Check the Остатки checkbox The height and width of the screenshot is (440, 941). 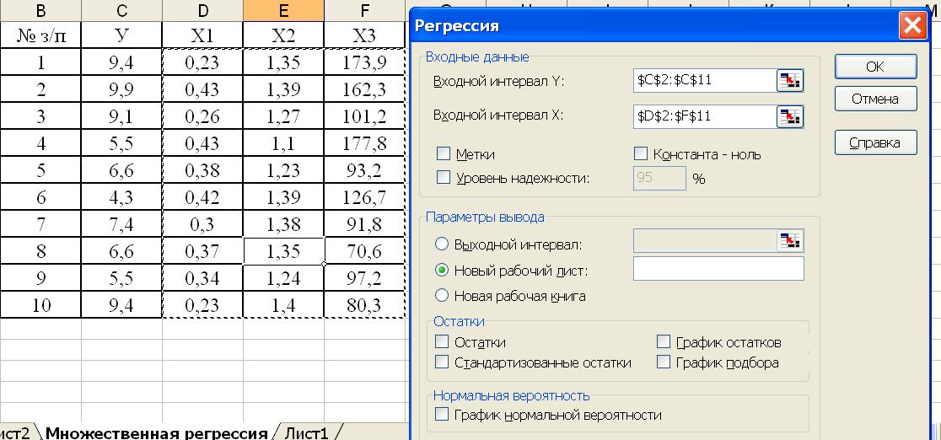pos(442,341)
